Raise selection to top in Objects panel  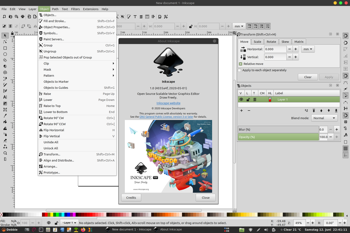click(x=314, y=111)
